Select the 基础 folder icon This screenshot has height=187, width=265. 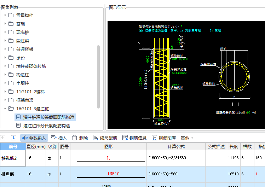click(x=11, y=24)
